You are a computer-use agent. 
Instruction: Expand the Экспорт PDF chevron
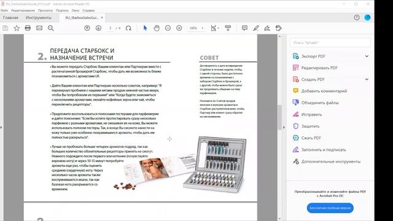pyautogui.click(x=367, y=56)
